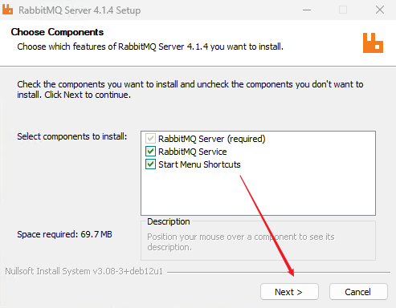The width and height of the screenshot is (396, 308).
Task: Continue with the Next > button
Action: tap(289, 292)
